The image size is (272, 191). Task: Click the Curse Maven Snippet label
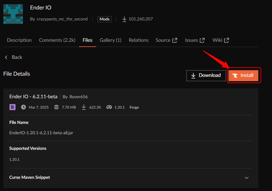coord(30,177)
